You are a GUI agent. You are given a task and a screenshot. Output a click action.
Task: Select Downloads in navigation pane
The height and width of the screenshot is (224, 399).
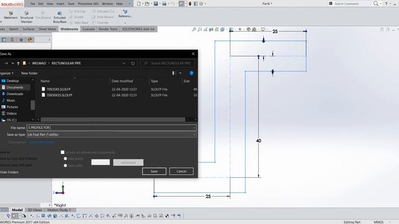click(15, 94)
